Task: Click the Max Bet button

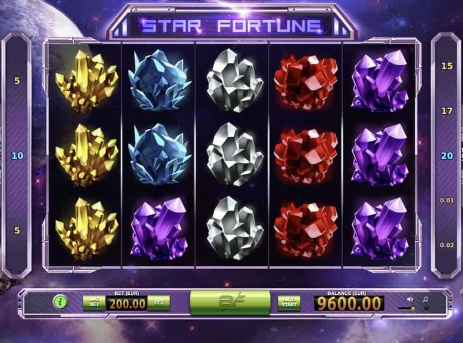Action: (94, 302)
